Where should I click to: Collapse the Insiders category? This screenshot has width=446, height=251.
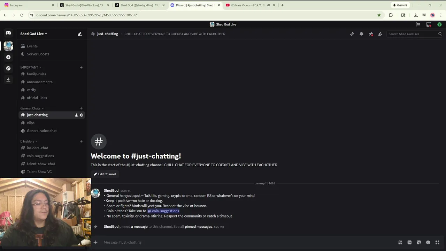(x=29, y=141)
